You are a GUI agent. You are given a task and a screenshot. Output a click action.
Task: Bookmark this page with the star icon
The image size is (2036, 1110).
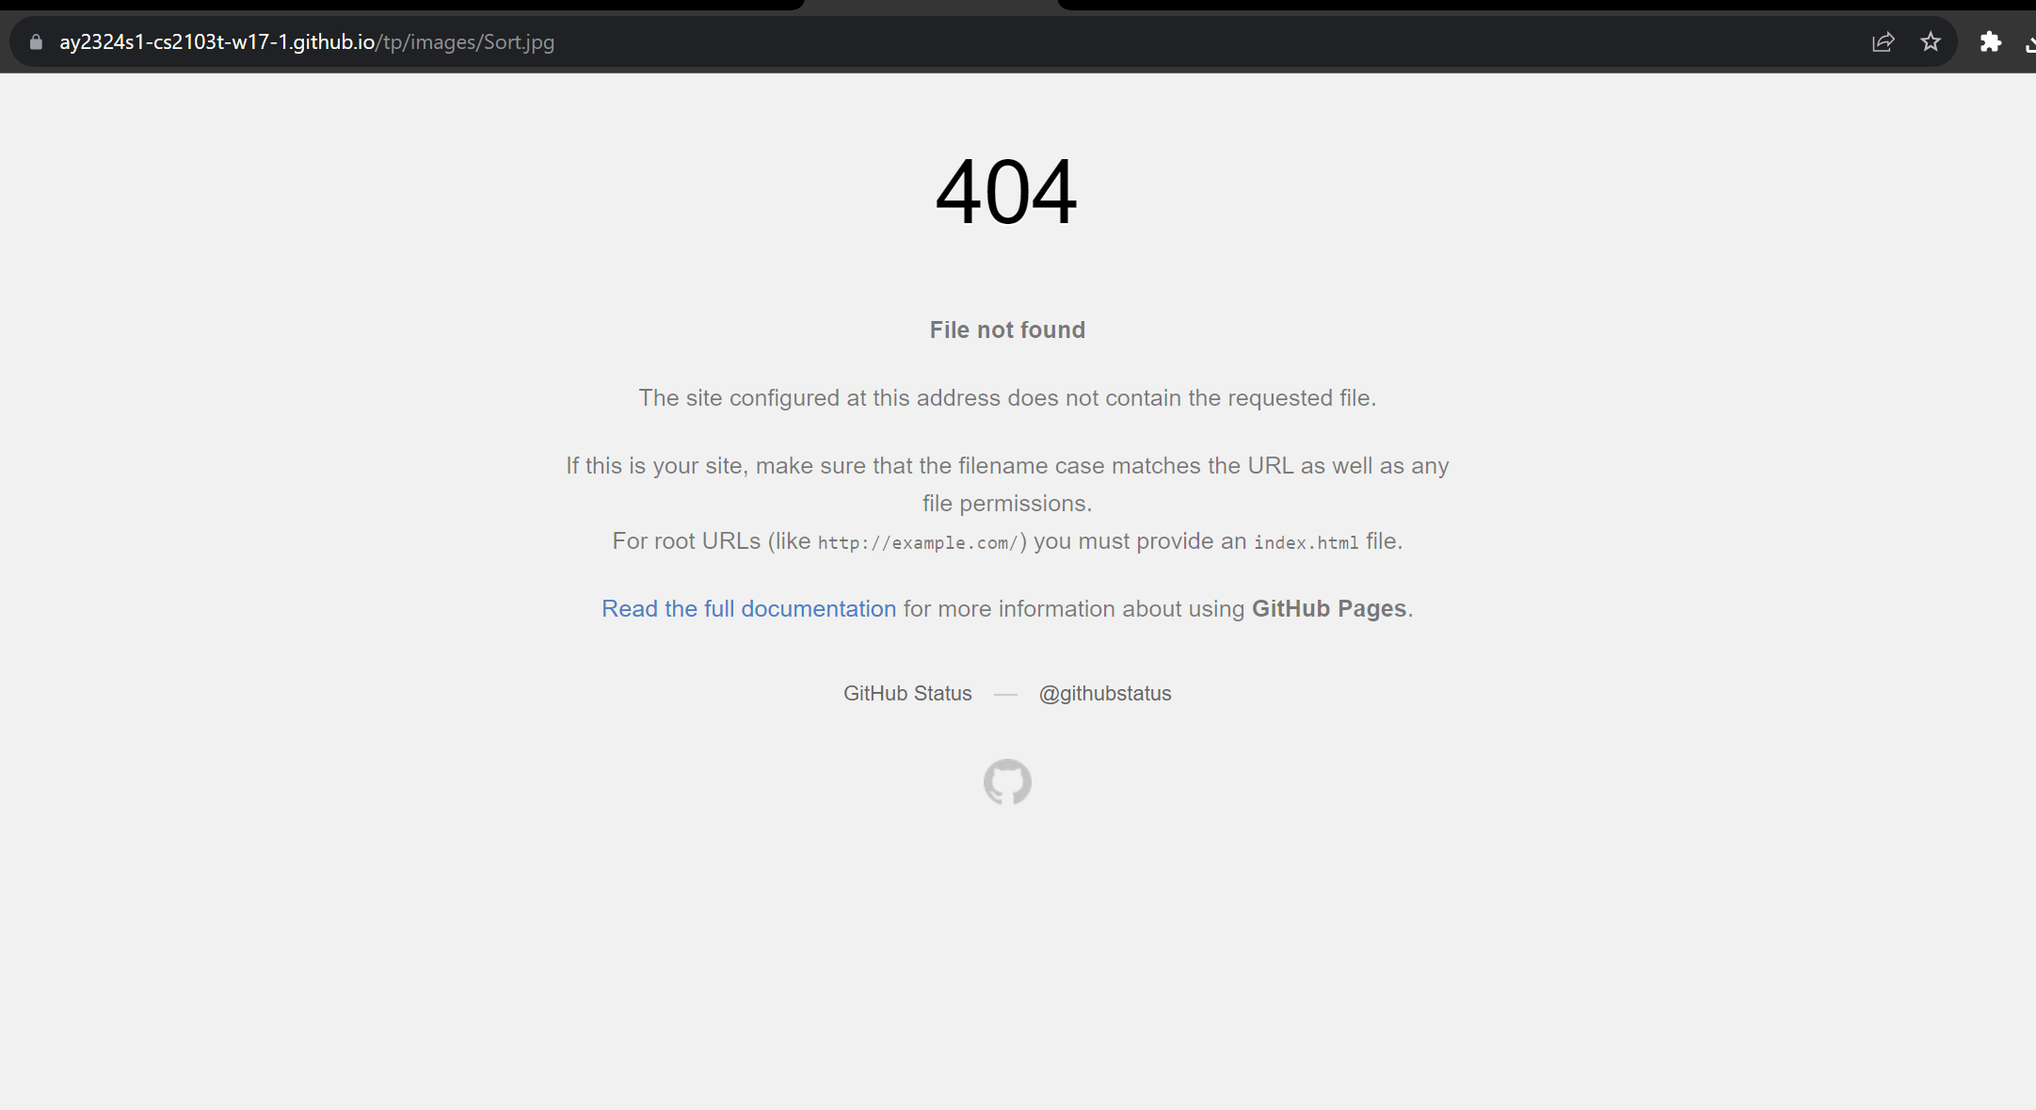tap(1931, 42)
